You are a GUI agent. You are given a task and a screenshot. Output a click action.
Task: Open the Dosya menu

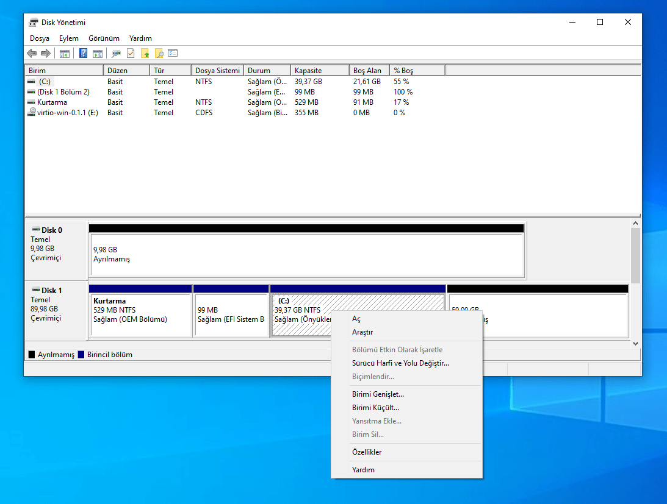pos(40,38)
